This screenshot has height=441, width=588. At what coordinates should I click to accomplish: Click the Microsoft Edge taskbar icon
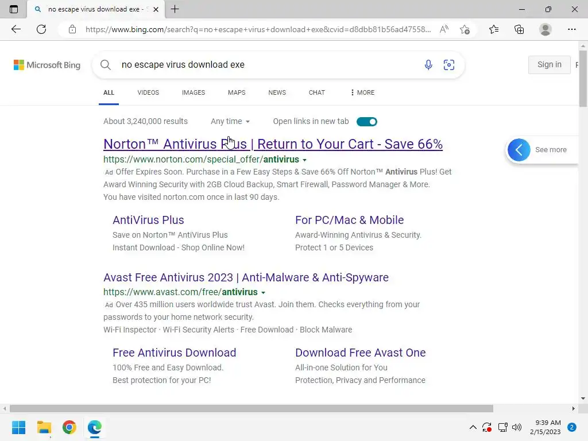point(95,427)
